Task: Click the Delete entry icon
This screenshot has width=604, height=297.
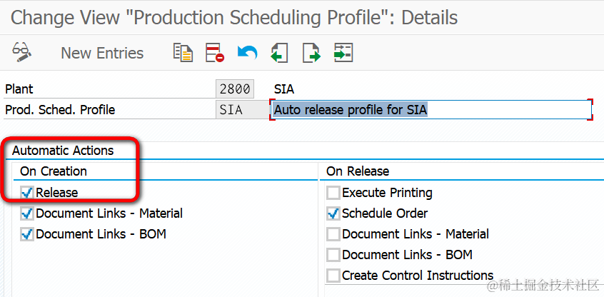Action: [x=215, y=52]
